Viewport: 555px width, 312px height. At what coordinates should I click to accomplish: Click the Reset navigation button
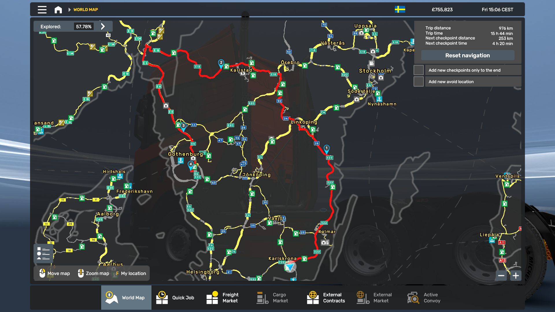467,55
